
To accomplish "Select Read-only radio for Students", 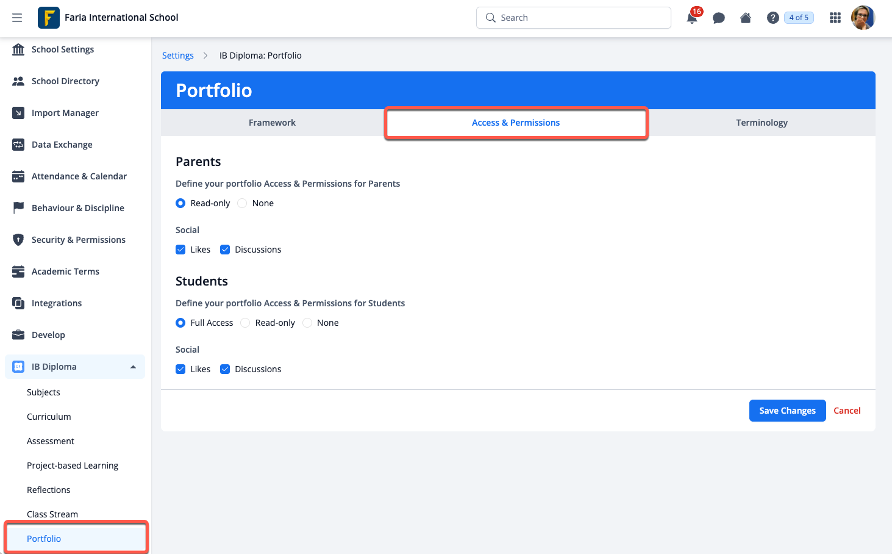I will (245, 323).
